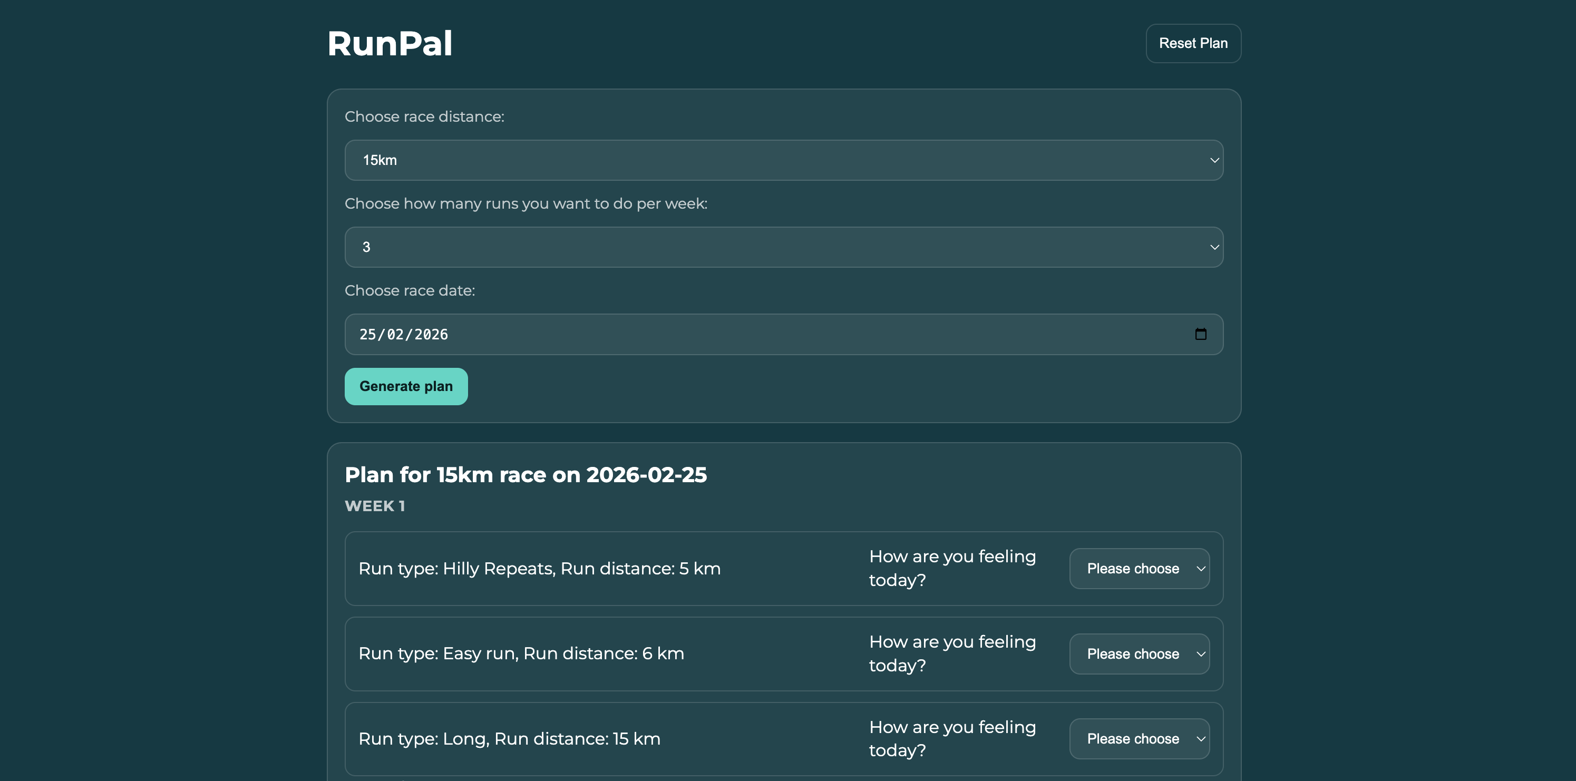This screenshot has height=781, width=1576.
Task: Open the calendar picker icon in date field
Action: (x=1200, y=334)
